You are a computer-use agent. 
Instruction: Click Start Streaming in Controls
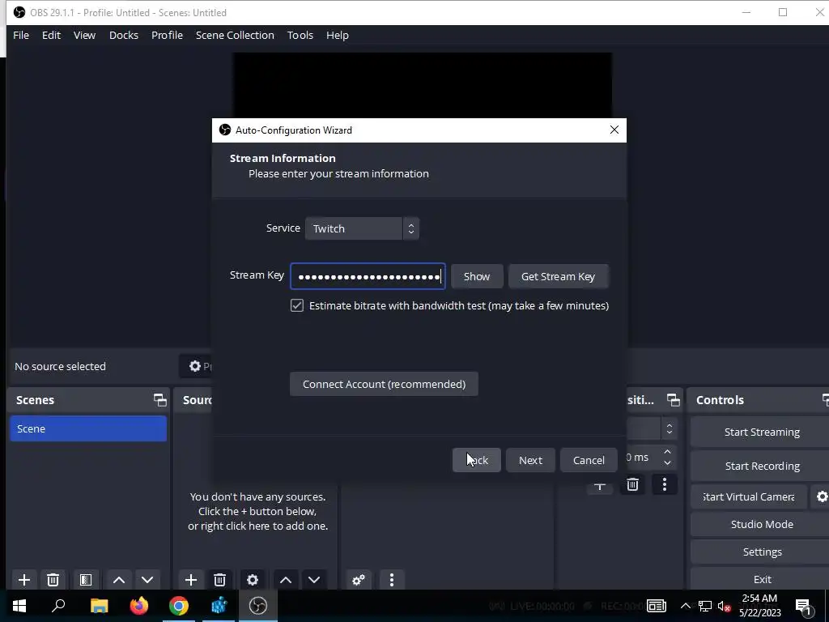click(x=761, y=432)
